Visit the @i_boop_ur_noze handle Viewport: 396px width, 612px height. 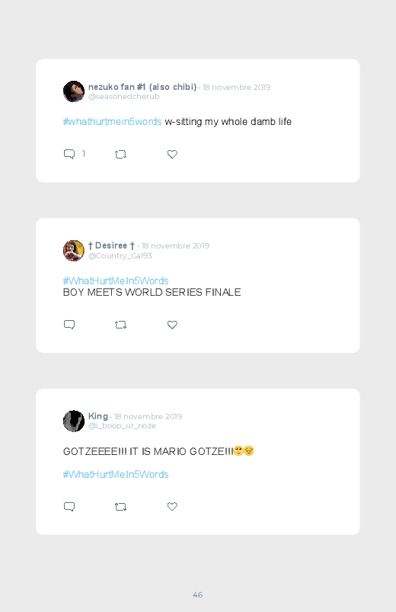[122, 426]
